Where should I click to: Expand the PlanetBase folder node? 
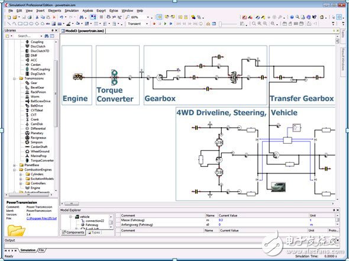tap(14, 165)
